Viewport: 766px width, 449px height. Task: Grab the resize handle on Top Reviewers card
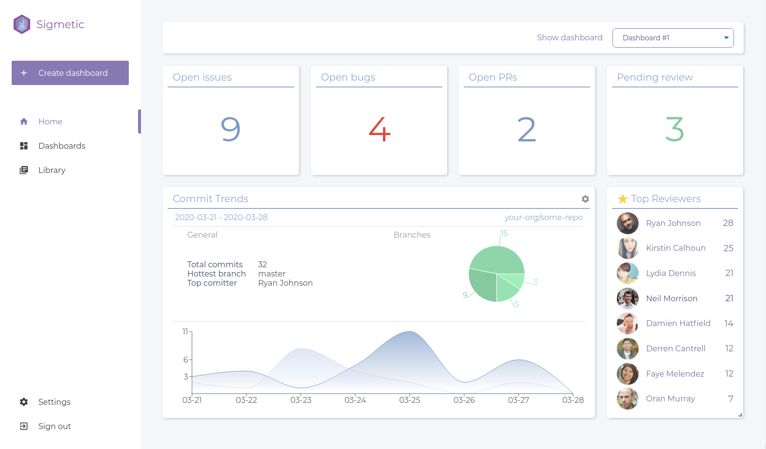[740, 414]
